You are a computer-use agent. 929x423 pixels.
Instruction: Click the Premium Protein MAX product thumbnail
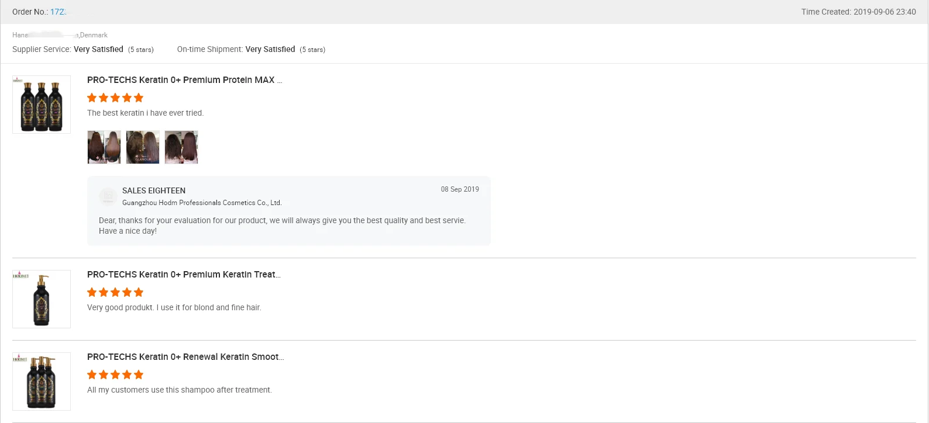pos(42,105)
